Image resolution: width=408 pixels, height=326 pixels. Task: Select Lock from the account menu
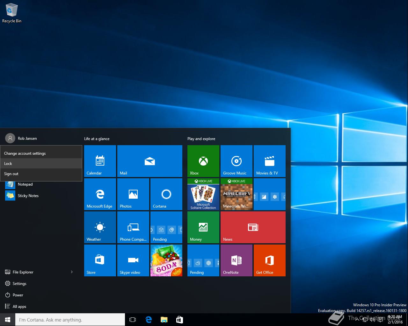(41, 164)
